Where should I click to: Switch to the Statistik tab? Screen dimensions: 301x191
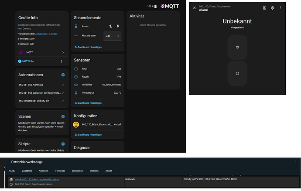94,171
